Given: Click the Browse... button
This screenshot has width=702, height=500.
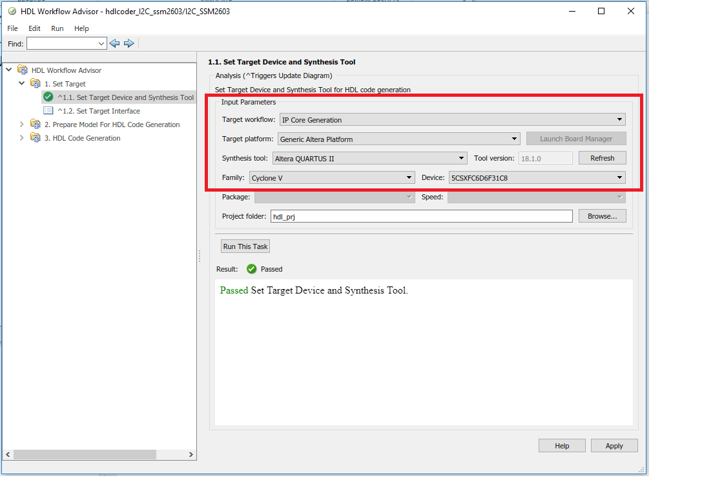Looking at the screenshot, I should click(602, 216).
